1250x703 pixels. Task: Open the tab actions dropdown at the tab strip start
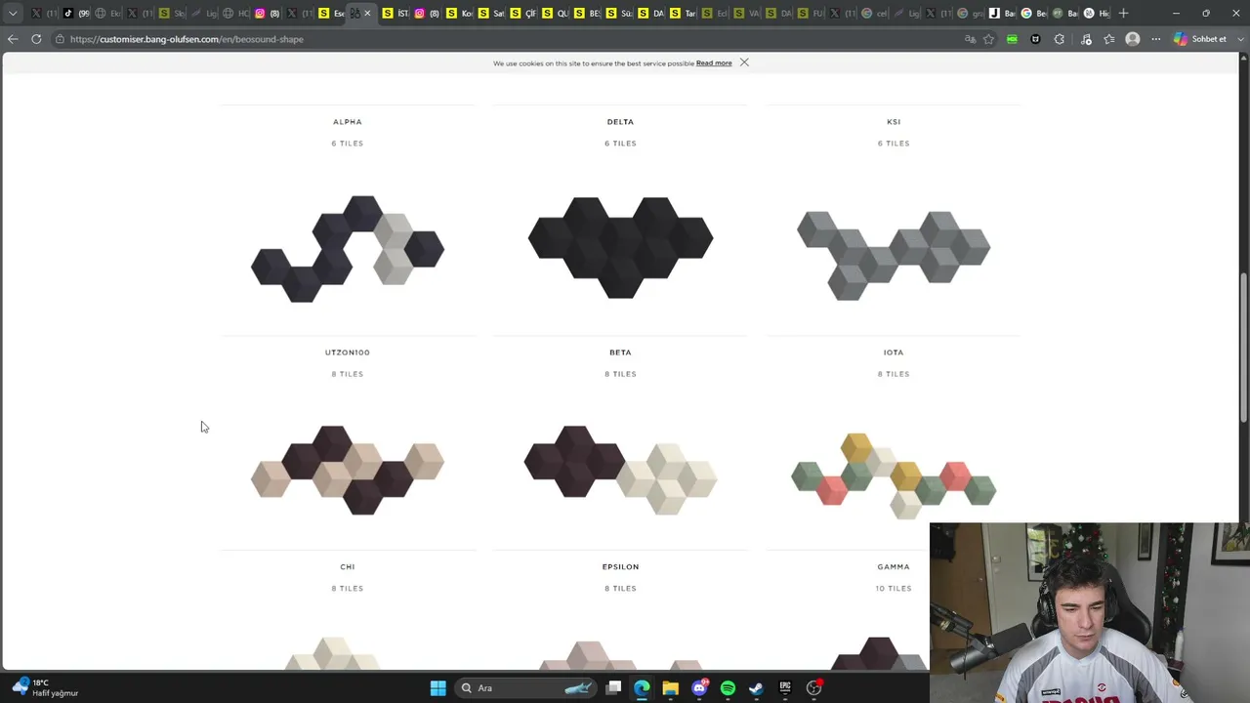(13, 13)
